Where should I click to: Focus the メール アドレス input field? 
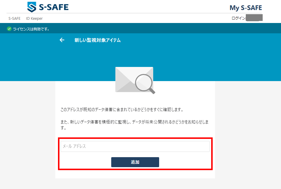pyautogui.click(x=135, y=146)
